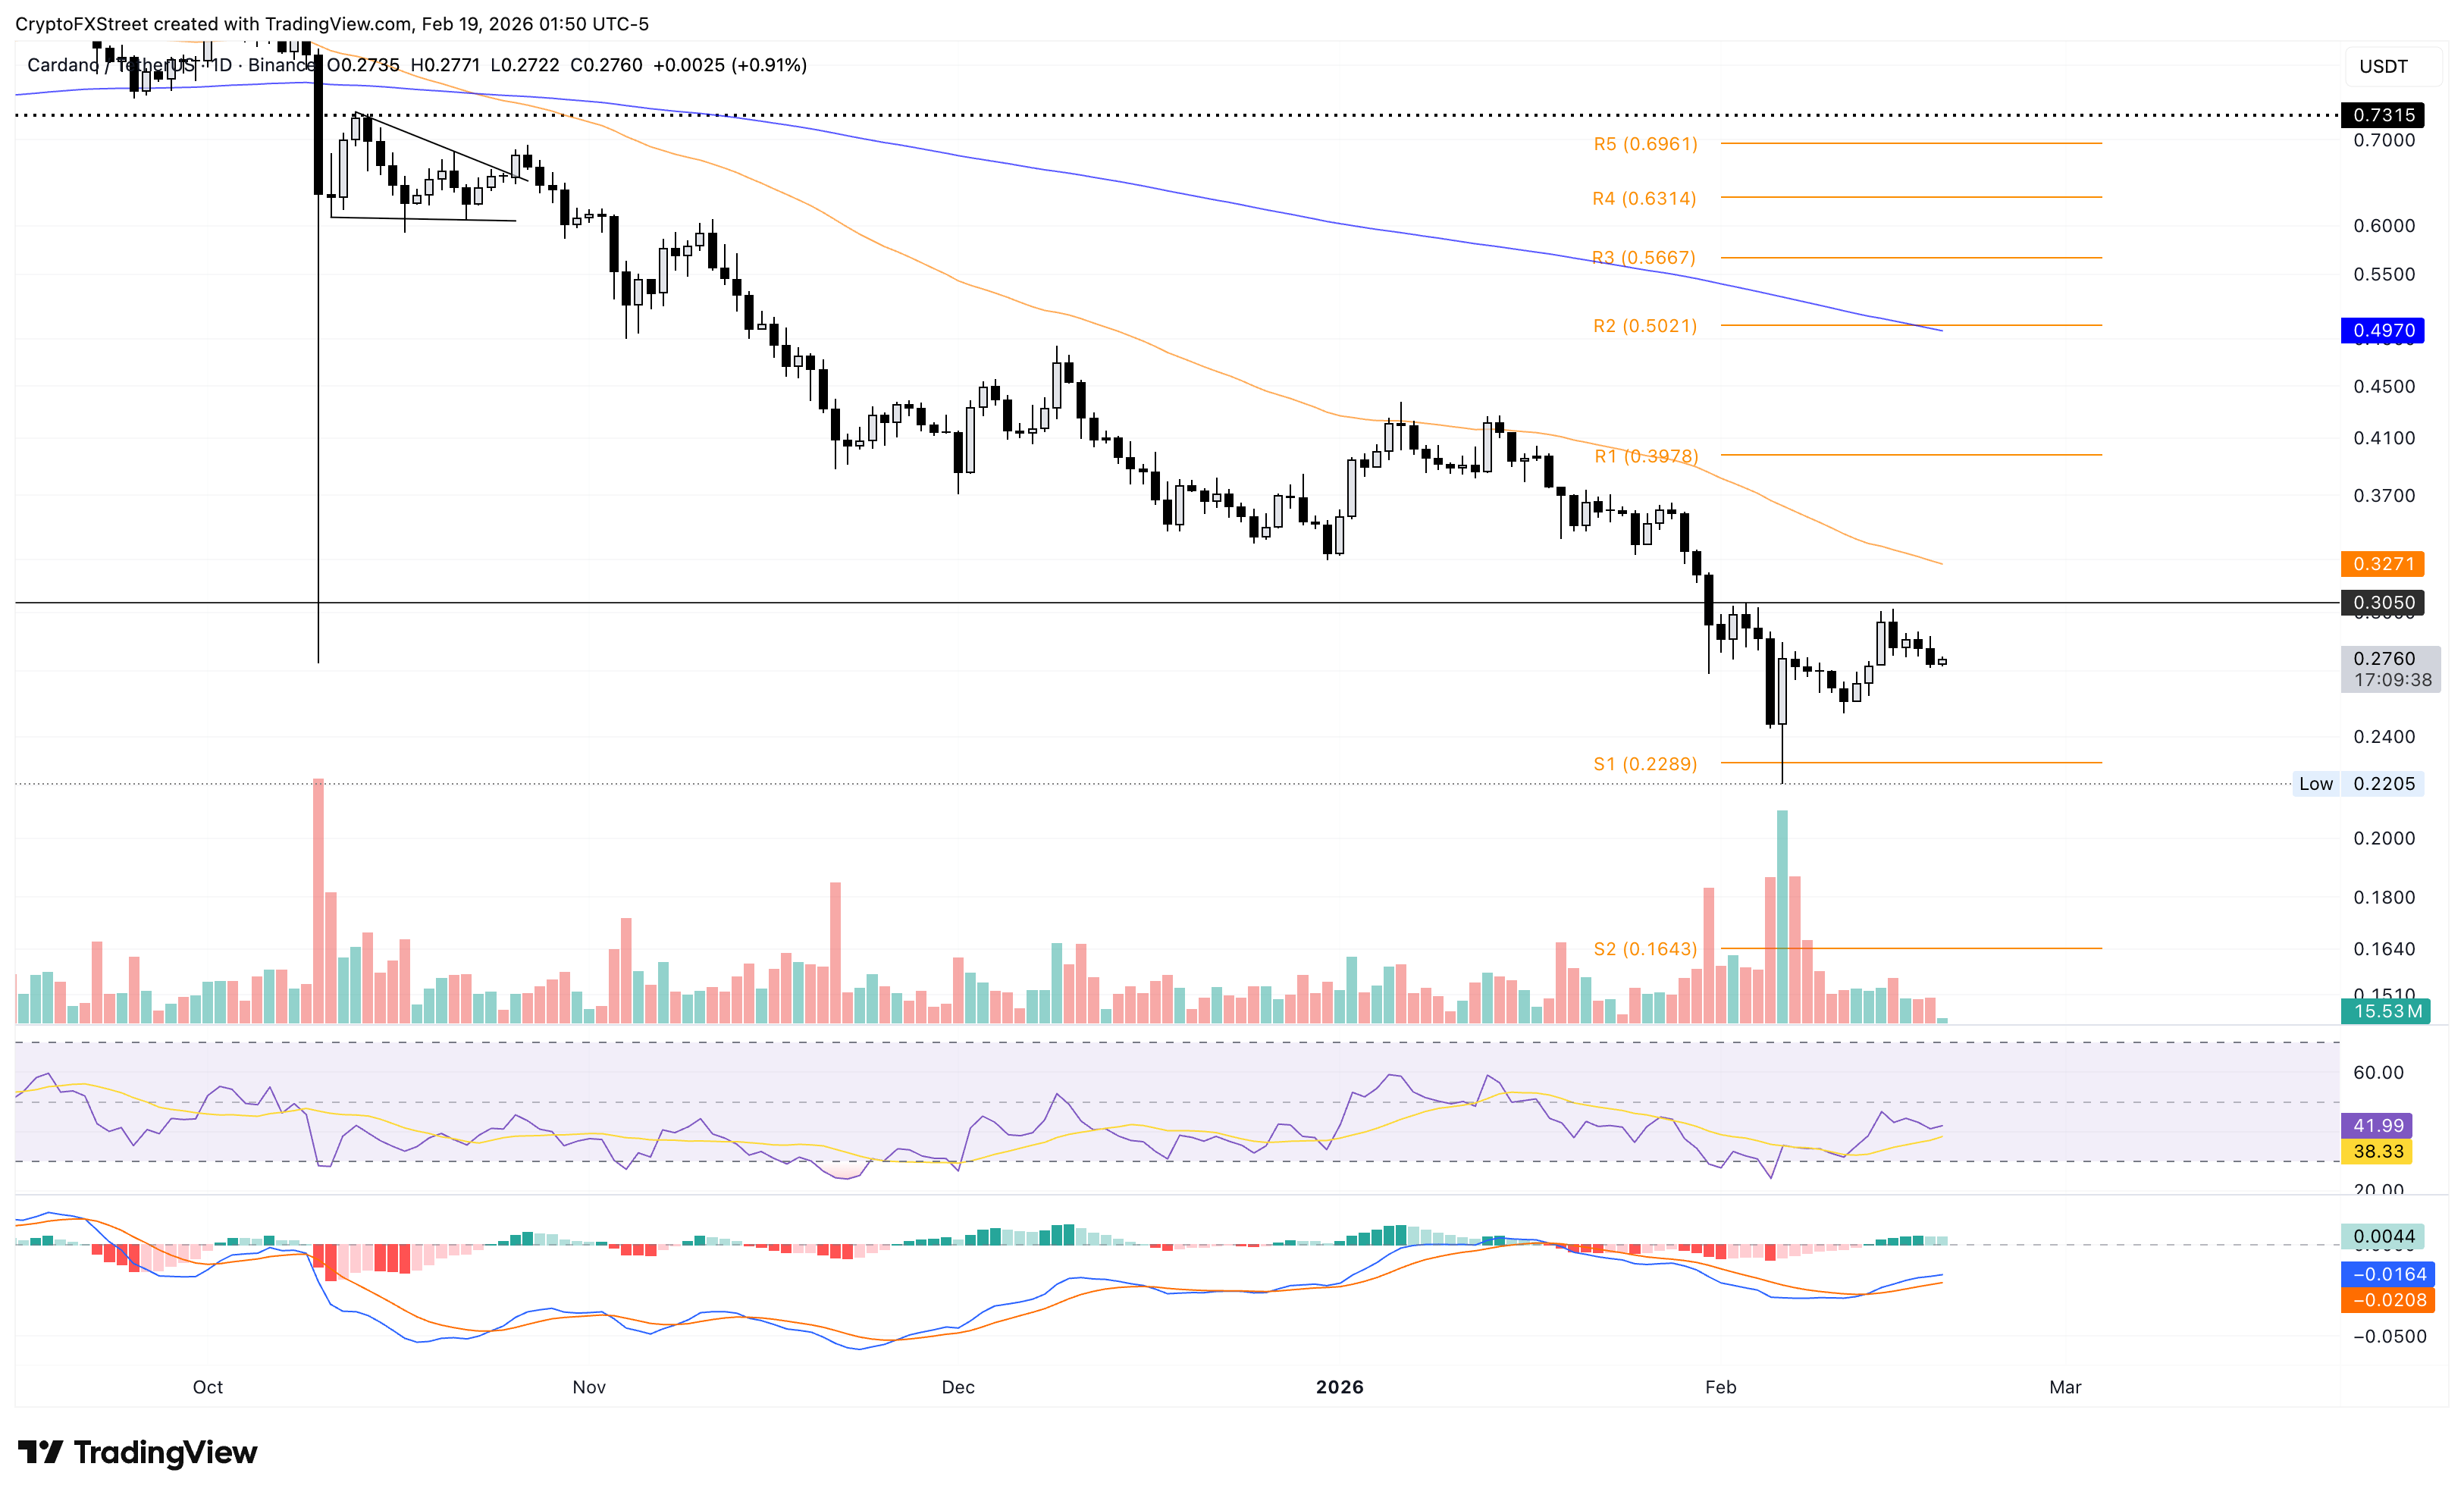
Task: Click the black 0.7315 price label
Action: pyautogui.click(x=2382, y=115)
